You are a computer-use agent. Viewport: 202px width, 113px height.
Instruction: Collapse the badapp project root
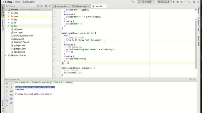(6, 10)
